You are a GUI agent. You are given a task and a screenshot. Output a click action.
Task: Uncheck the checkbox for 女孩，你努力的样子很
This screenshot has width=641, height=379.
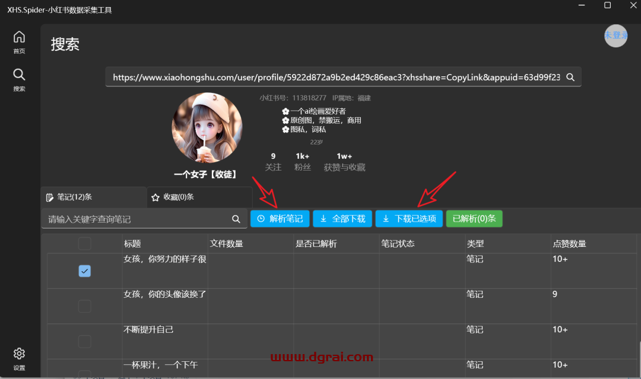[x=85, y=271]
